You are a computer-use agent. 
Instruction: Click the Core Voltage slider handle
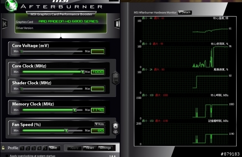coord(22,51)
